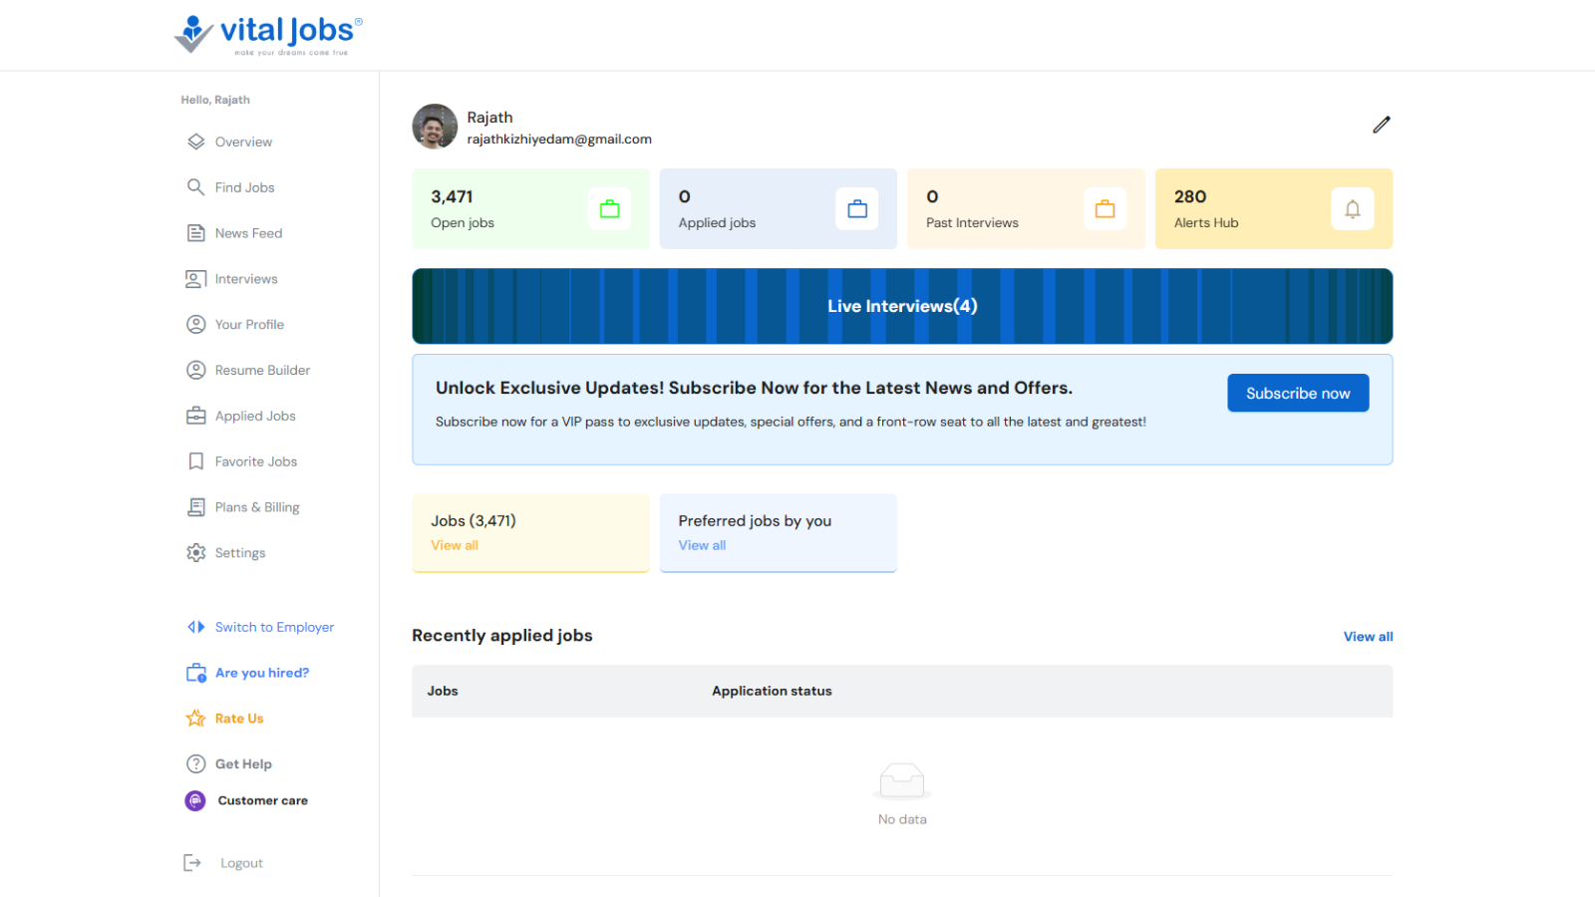This screenshot has width=1595, height=897.
Task: Click the Applied Jobs briefcase icon in sidebar
Action: 196,416
